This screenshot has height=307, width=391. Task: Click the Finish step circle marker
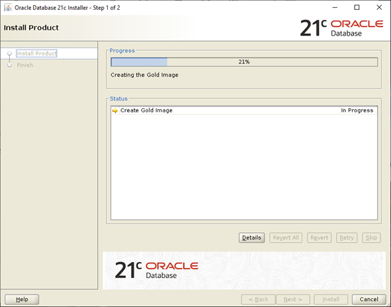pyautogui.click(x=9, y=65)
